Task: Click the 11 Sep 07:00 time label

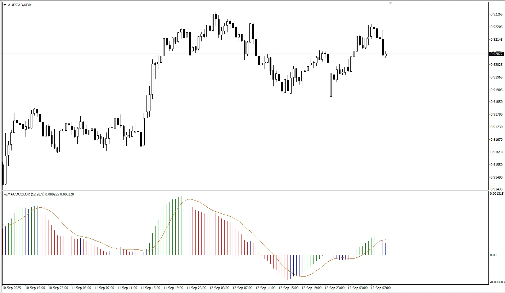Action: click(x=104, y=288)
